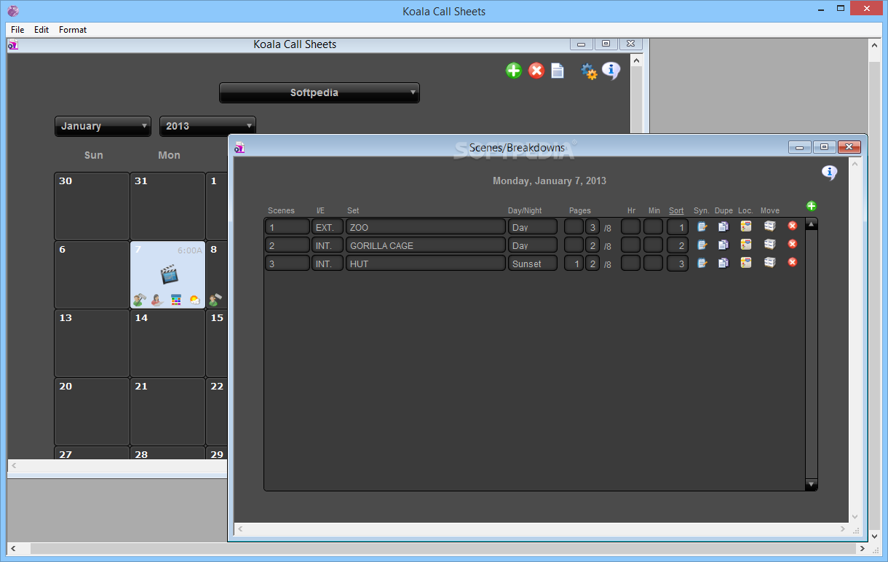
Task: Click the scene list scroll up arrow
Action: pyautogui.click(x=812, y=224)
